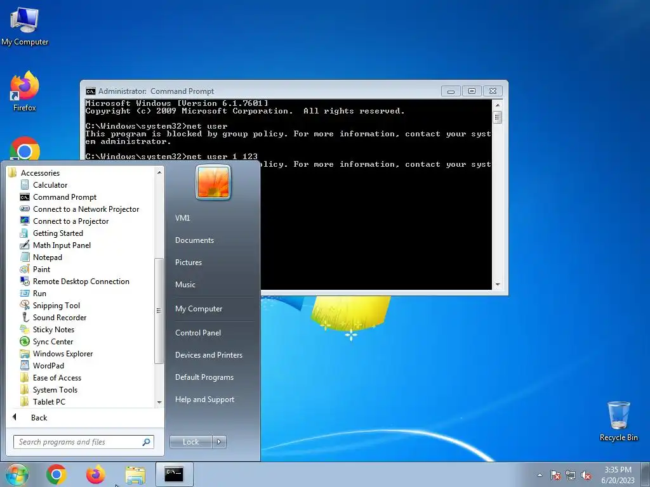The image size is (650, 487).
Task: Launch Math Input Panel
Action: pos(62,245)
